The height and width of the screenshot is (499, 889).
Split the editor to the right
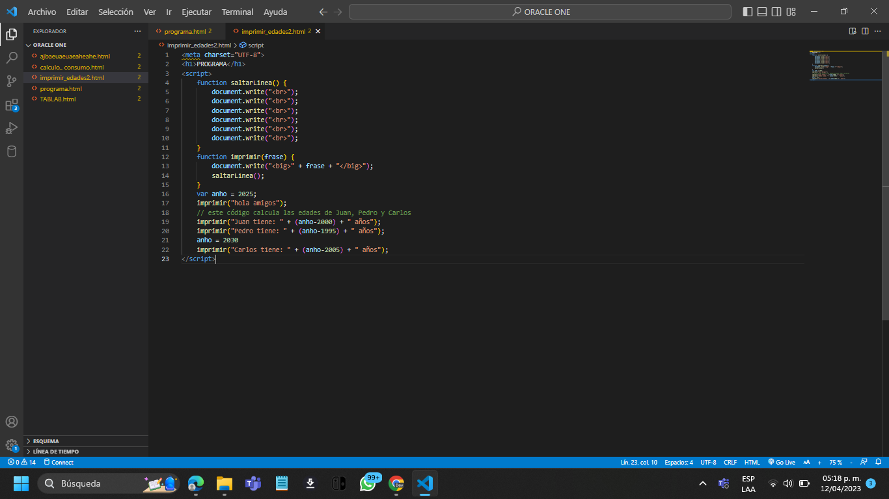tap(865, 31)
